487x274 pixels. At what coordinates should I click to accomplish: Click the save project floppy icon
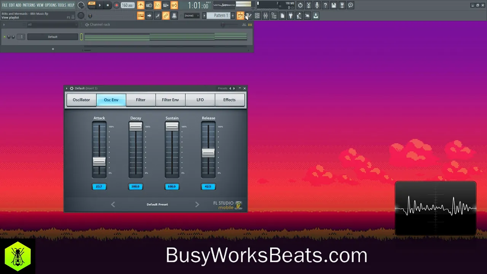pos(334,5)
